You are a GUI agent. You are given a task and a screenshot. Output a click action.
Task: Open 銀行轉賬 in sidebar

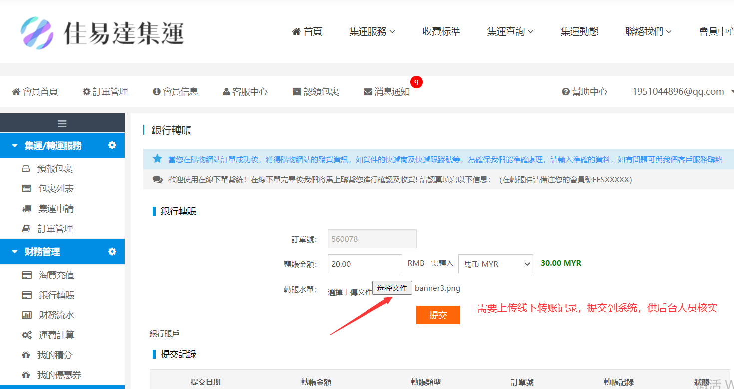pos(56,295)
